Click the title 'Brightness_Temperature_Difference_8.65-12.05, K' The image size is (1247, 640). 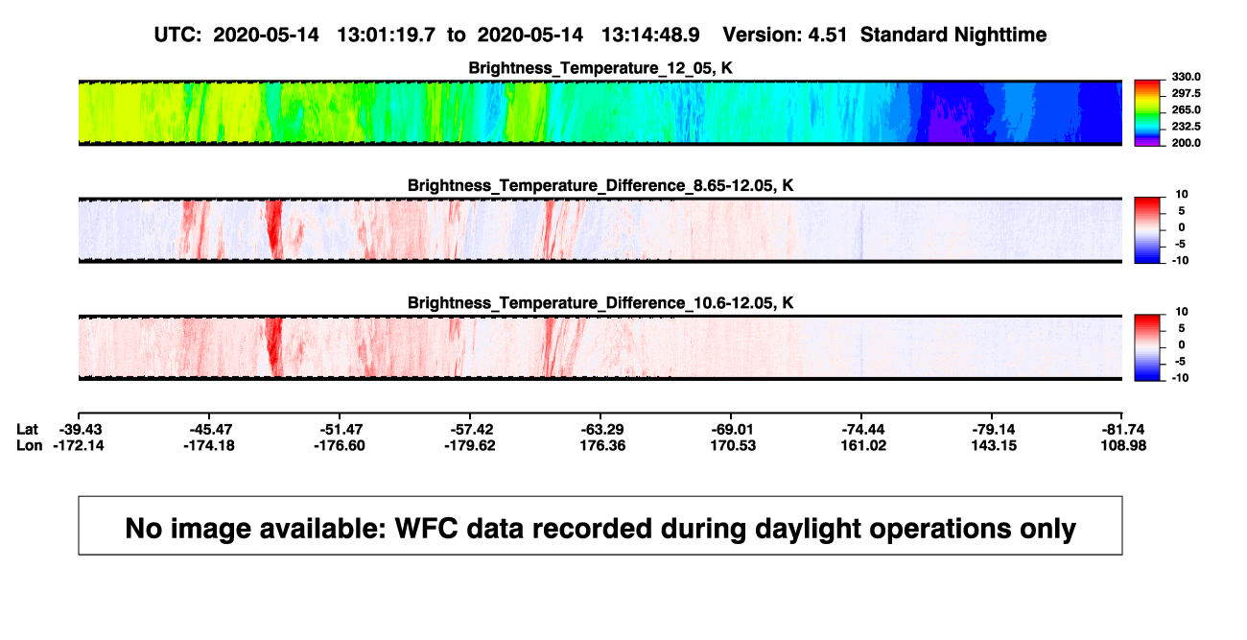[600, 185]
